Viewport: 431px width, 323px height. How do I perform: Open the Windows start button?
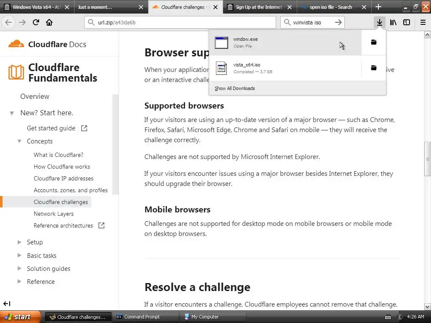click(x=20, y=317)
